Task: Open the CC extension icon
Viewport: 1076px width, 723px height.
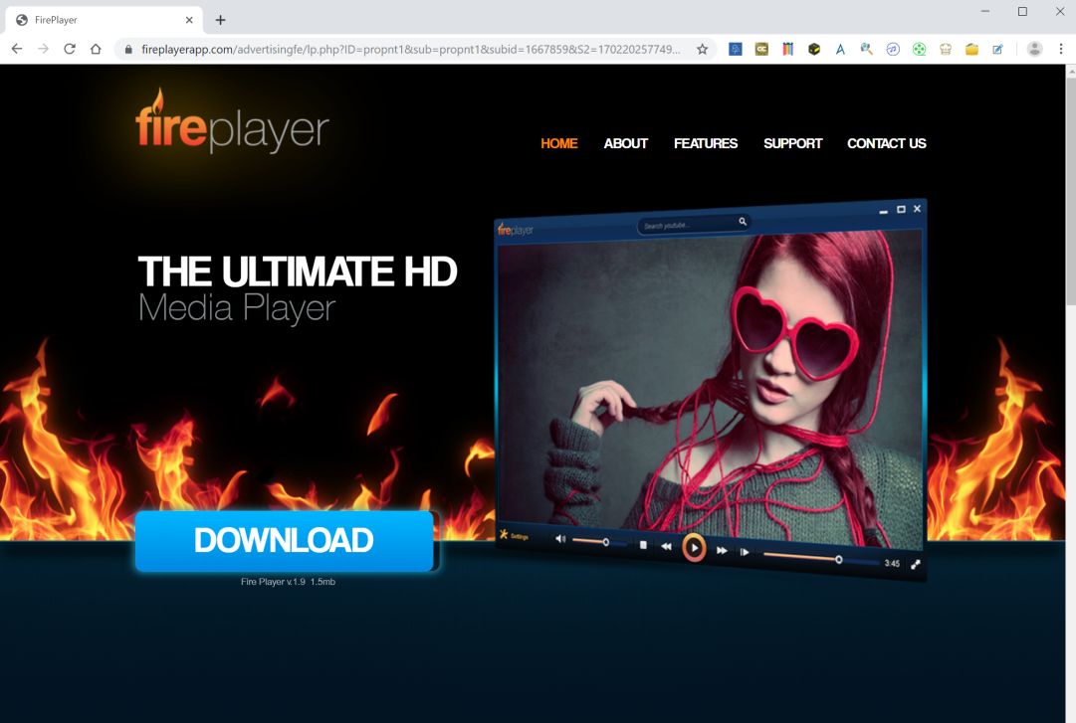Action: coord(761,50)
